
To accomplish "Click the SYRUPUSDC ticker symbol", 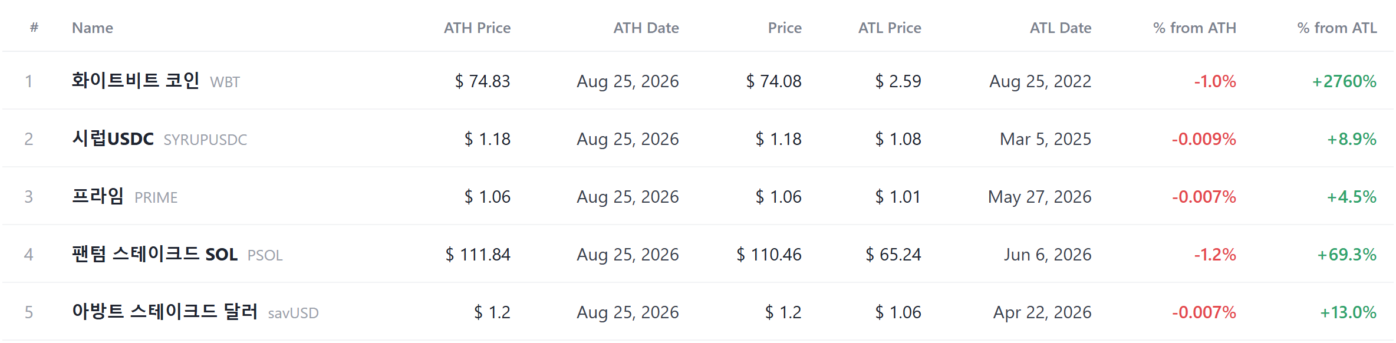I will [205, 140].
